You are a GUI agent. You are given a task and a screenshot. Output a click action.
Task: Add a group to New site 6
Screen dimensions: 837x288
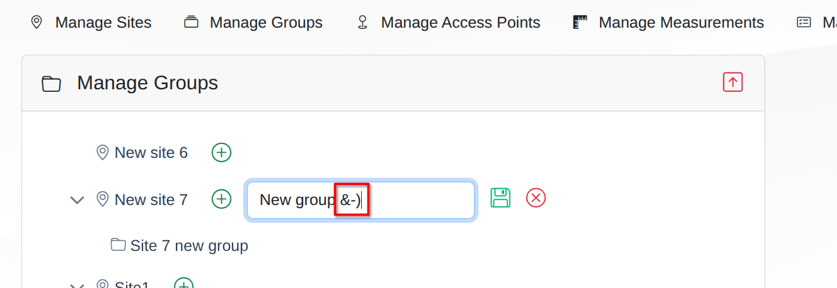pos(221,152)
